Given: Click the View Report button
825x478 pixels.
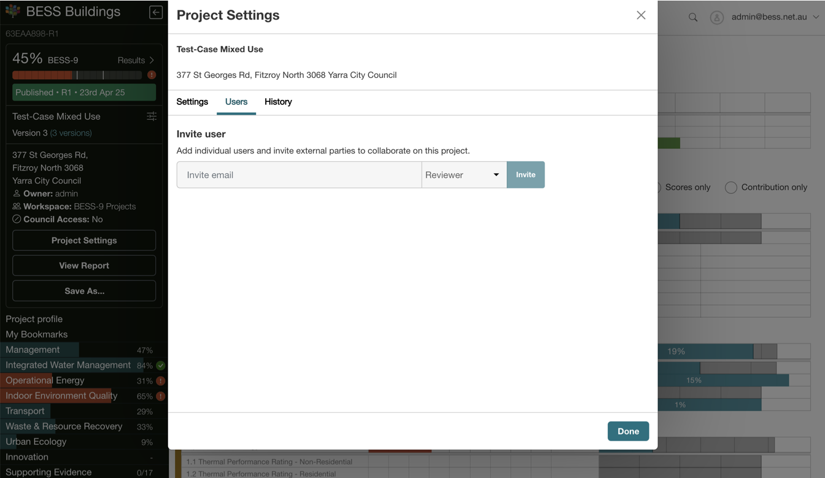Looking at the screenshot, I should 84,266.
